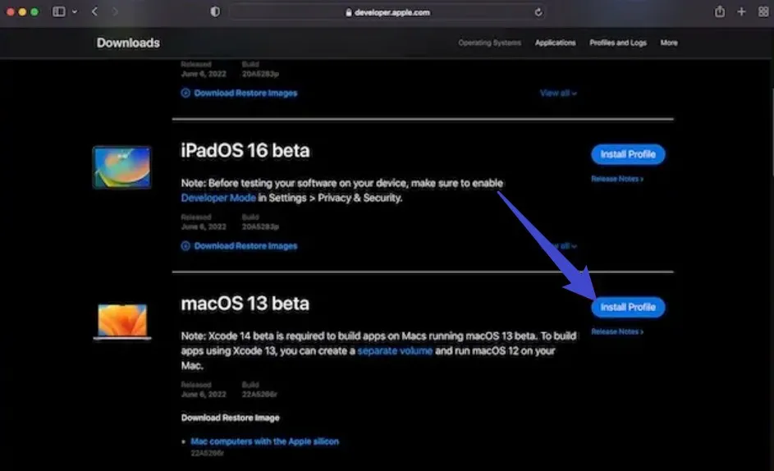Click the privacy shield icon
774x471 pixels.
click(215, 11)
